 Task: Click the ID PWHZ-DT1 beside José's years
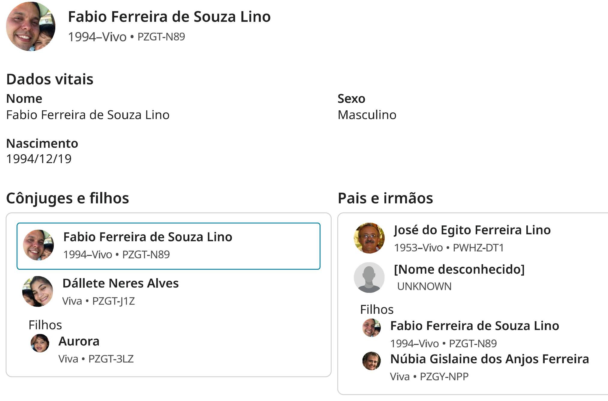(478, 248)
